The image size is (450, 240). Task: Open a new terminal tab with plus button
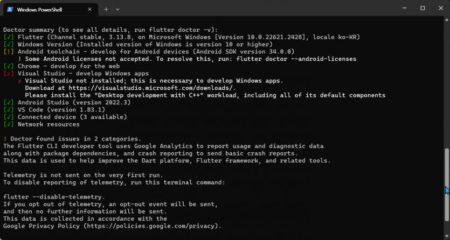(x=106, y=10)
